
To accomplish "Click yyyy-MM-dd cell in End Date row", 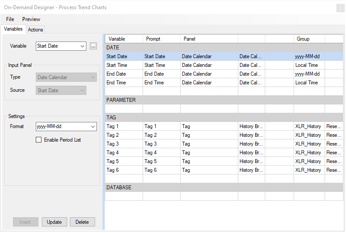I will point(309,74).
